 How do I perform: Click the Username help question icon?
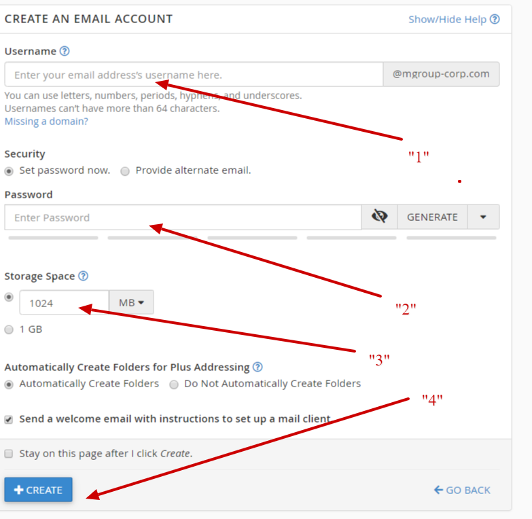tap(65, 51)
